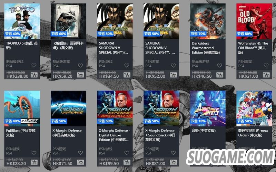
Task: Open the TROPICO 5 cover thumbnail
Action: pyautogui.click(x=22, y=21)
